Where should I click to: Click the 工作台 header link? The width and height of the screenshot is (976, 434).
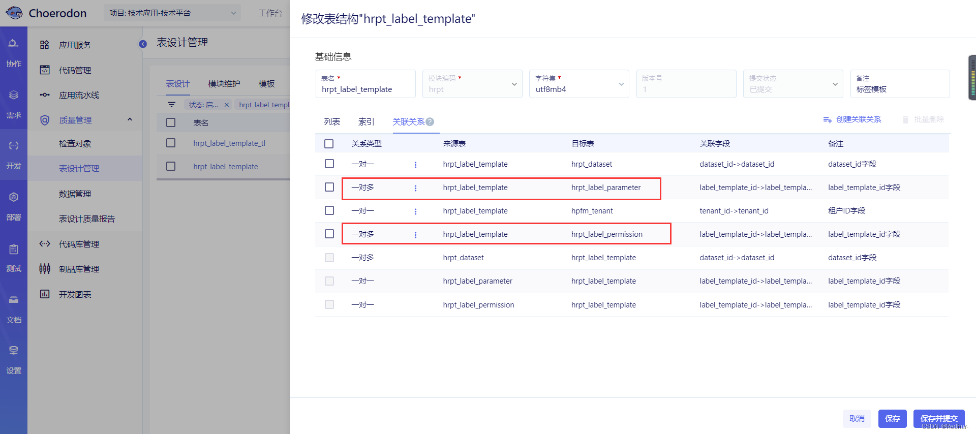(x=270, y=13)
